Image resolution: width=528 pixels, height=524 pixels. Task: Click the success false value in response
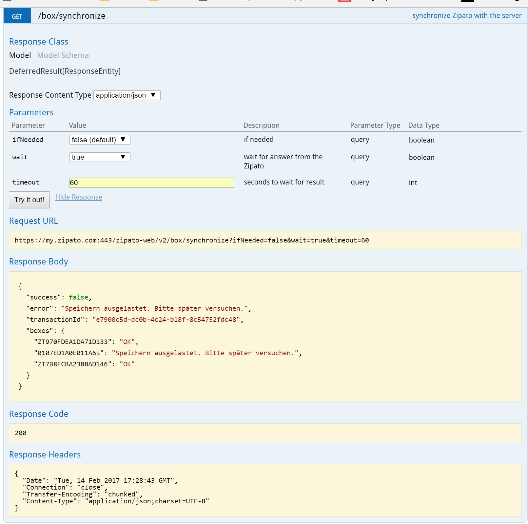[x=79, y=297]
